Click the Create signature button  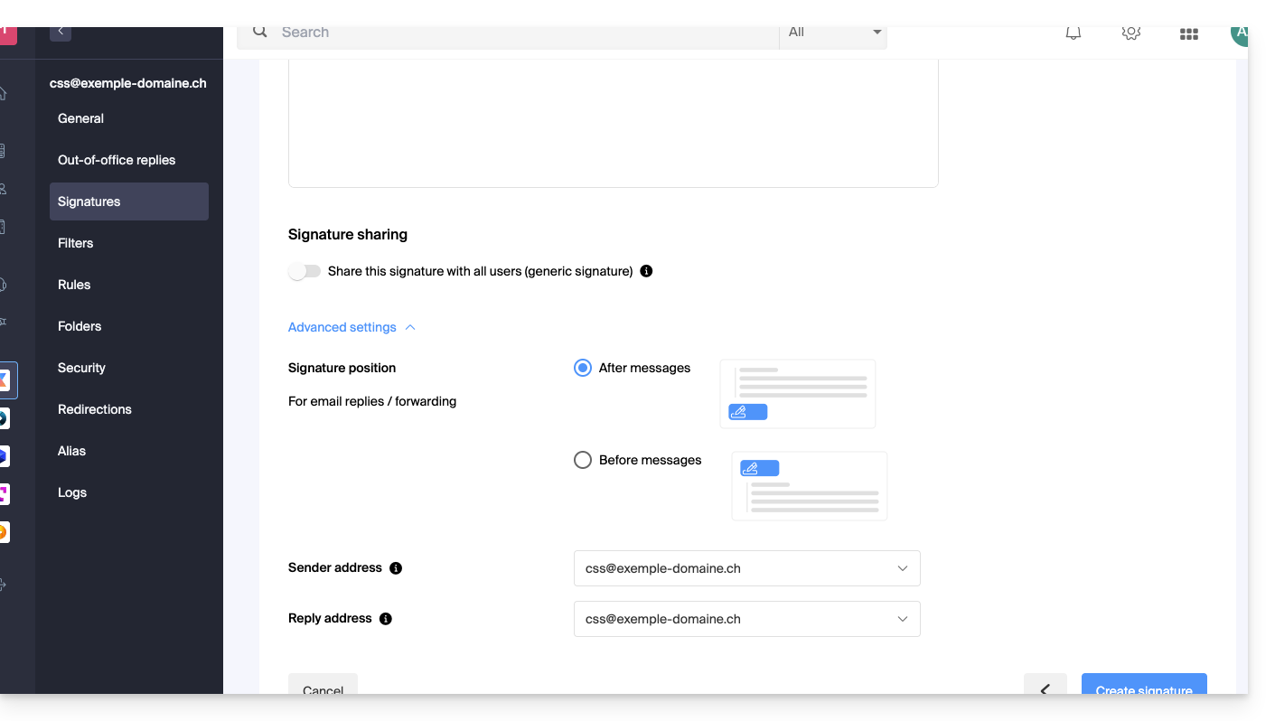(1144, 686)
